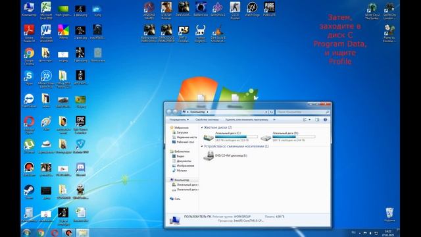Open the view options dropdown arrow

(x=310, y=120)
